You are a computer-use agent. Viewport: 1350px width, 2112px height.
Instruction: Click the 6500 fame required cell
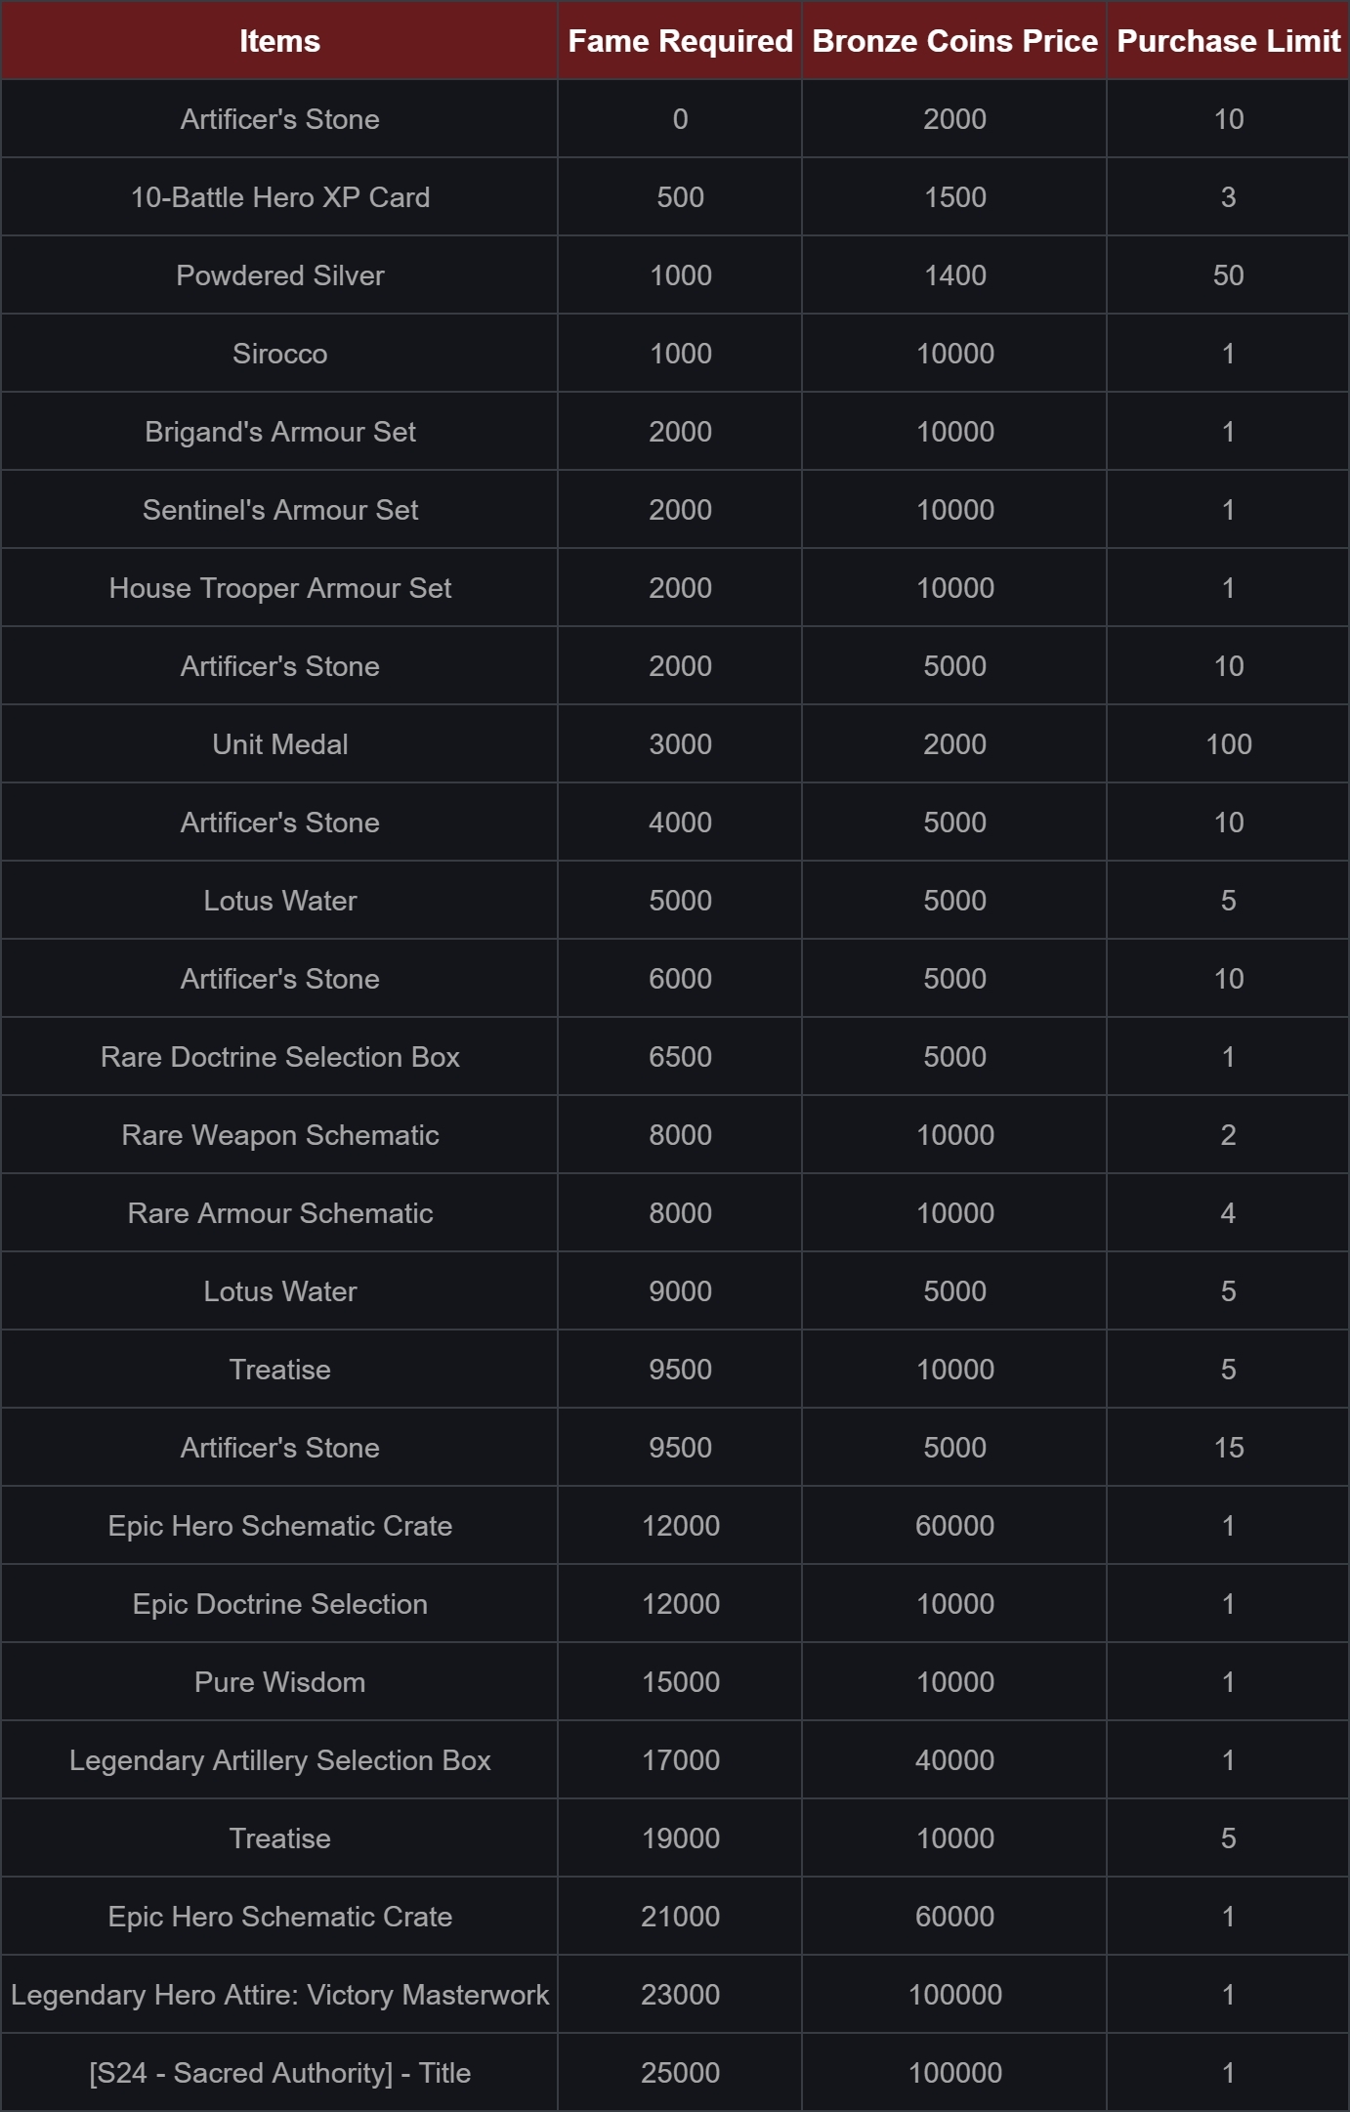pyautogui.click(x=680, y=1057)
